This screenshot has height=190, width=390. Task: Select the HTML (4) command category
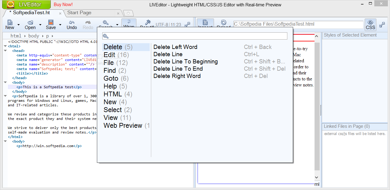[x=126, y=94]
